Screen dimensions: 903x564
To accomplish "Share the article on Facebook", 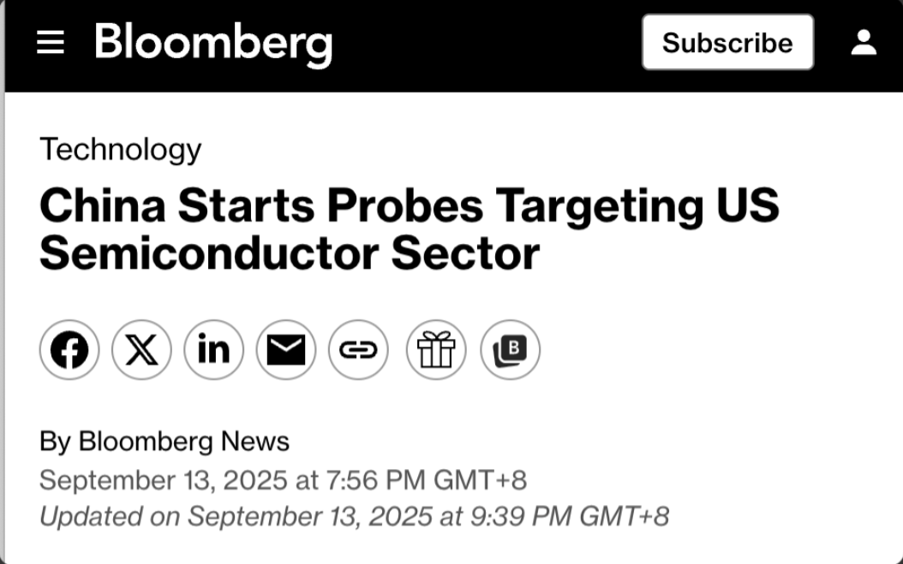I will (69, 350).
